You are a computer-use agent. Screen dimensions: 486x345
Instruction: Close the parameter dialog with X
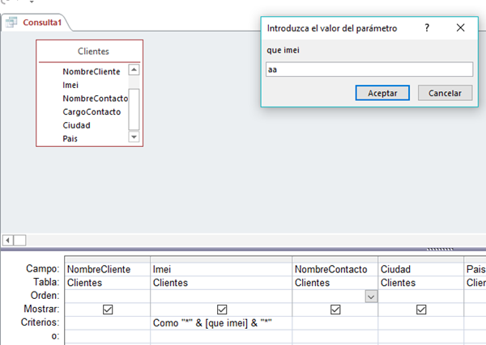point(461,27)
